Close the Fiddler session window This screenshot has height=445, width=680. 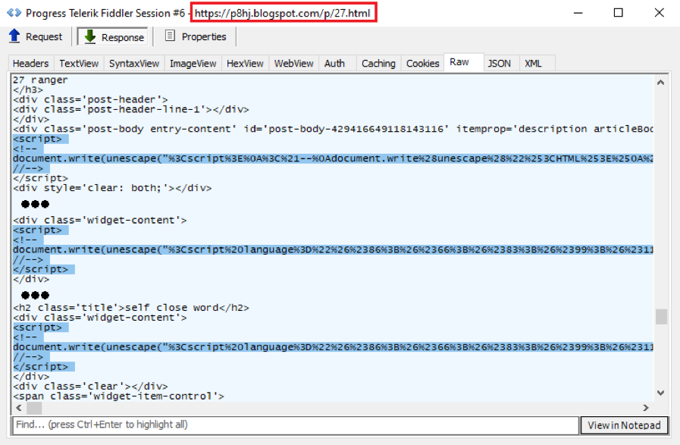point(660,13)
